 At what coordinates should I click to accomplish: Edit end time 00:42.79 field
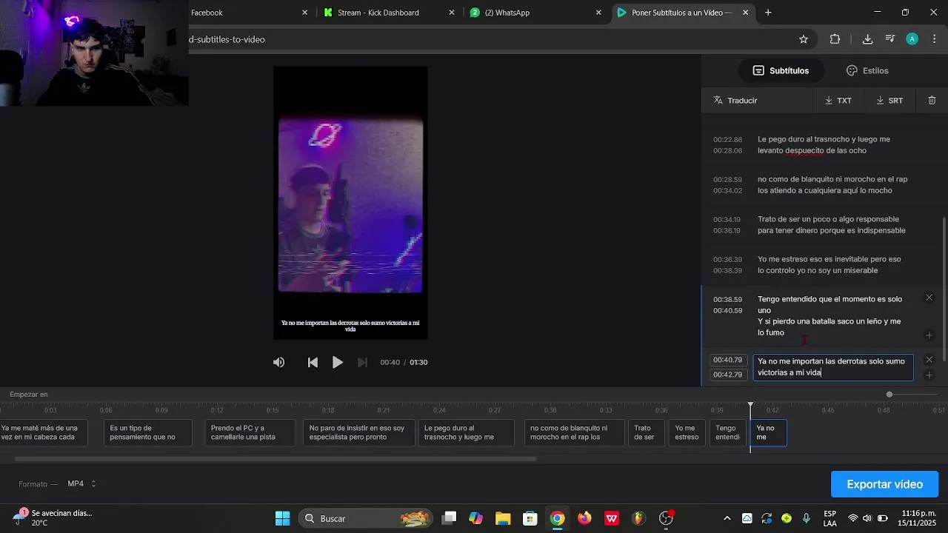tap(727, 375)
